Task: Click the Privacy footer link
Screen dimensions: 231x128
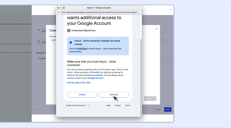Action: coord(117,105)
